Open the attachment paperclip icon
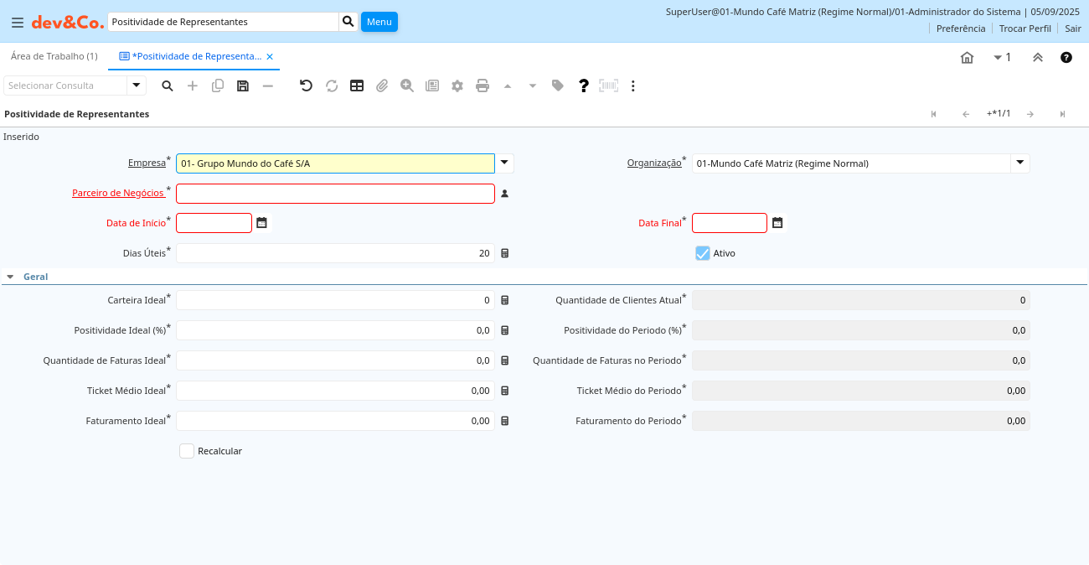 [x=382, y=86]
